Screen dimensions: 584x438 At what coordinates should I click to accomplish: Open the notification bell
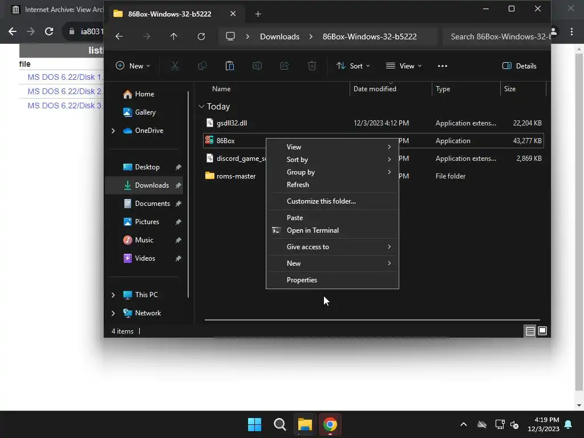(569, 424)
